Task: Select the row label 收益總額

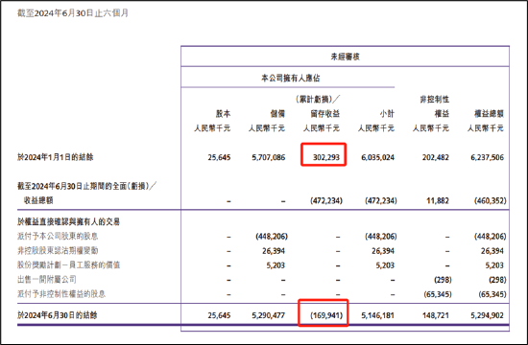Action: [38, 200]
